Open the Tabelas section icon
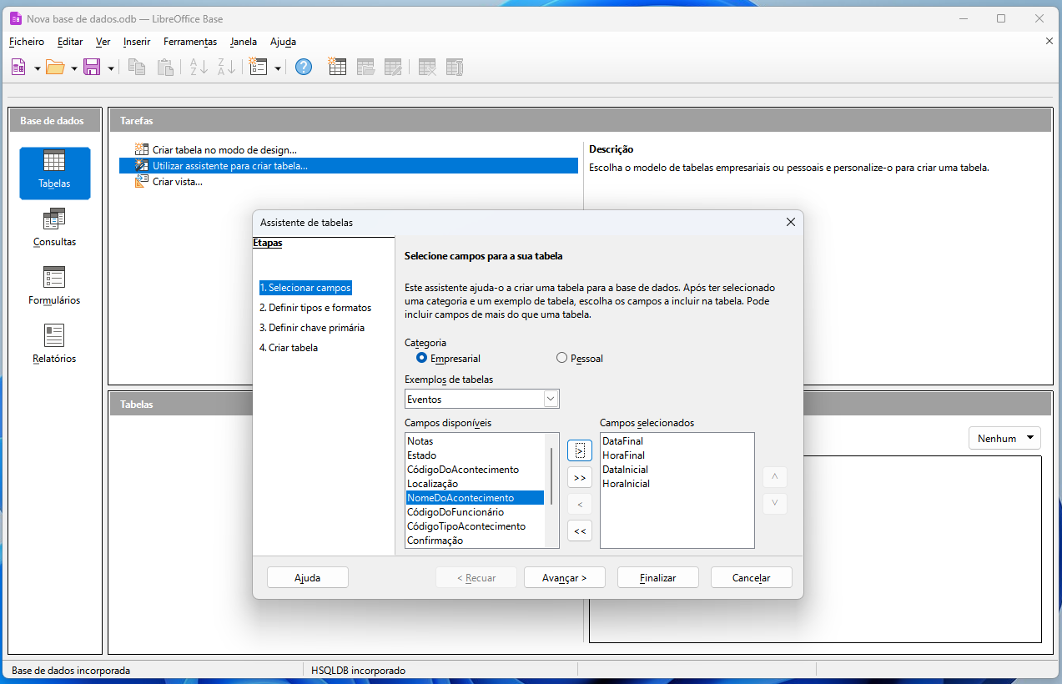This screenshot has width=1062, height=684. (54, 172)
